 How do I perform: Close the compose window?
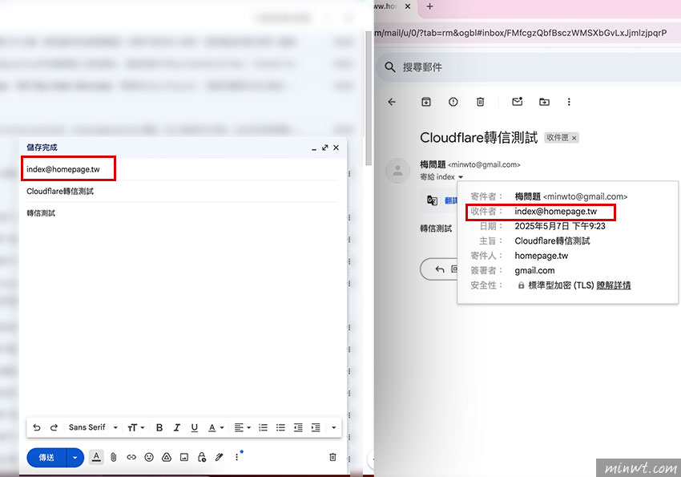pos(336,148)
